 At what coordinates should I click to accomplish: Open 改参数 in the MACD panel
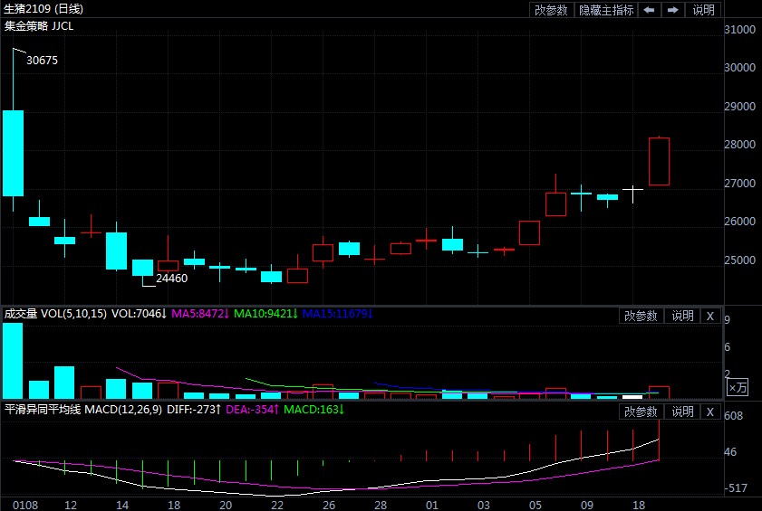[x=641, y=412]
